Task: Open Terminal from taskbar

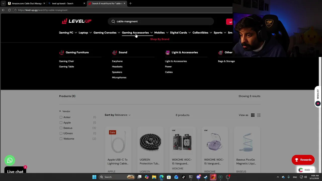Action: click(191, 177)
